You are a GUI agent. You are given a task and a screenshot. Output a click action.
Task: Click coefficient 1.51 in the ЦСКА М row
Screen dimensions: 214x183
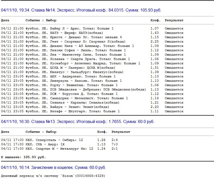(x=155, y=68)
